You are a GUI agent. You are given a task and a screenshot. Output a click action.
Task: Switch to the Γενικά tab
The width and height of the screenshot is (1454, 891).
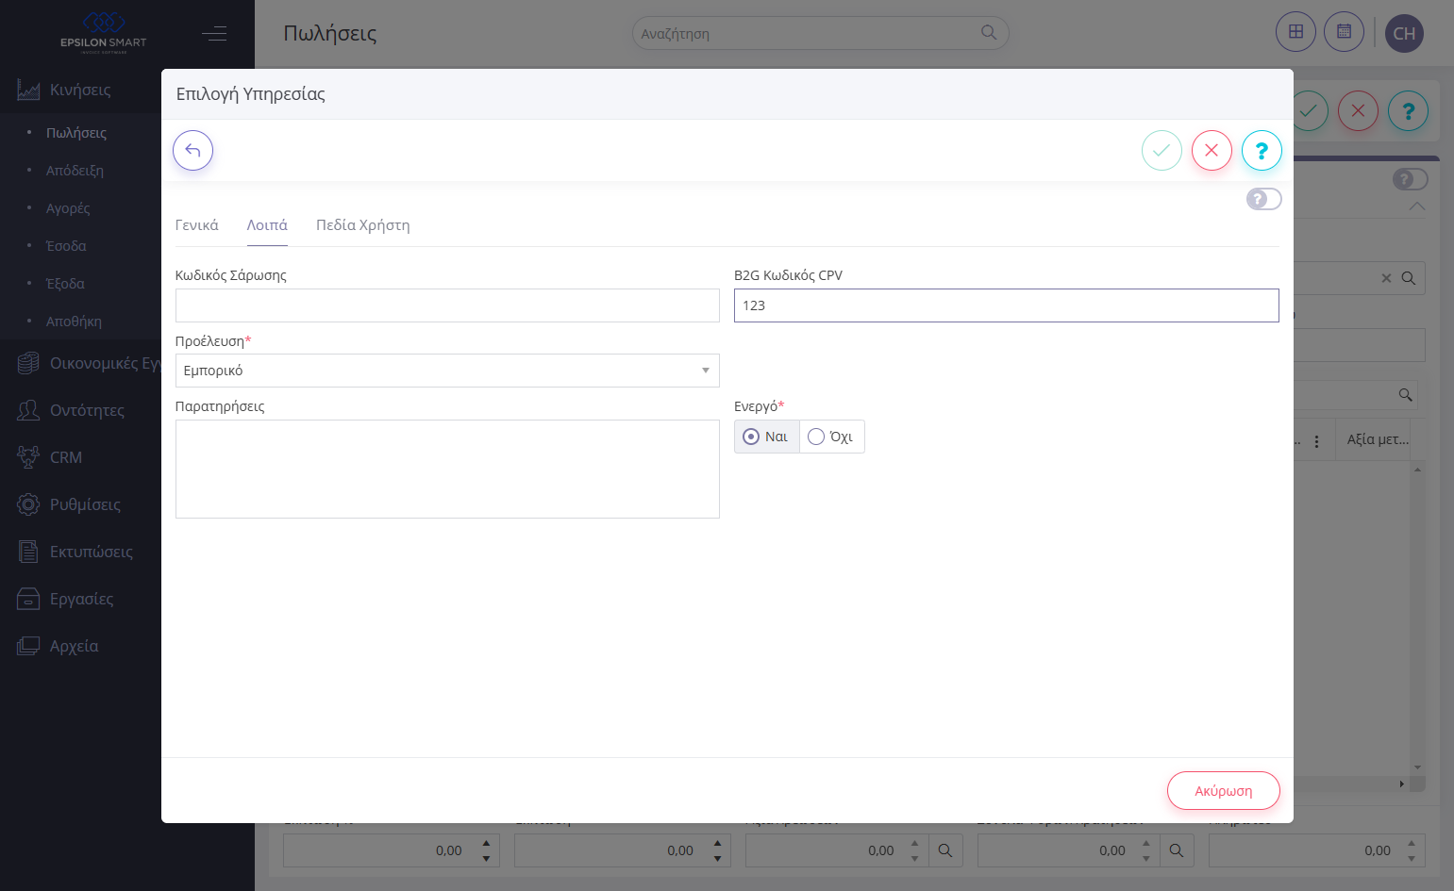pos(196,225)
